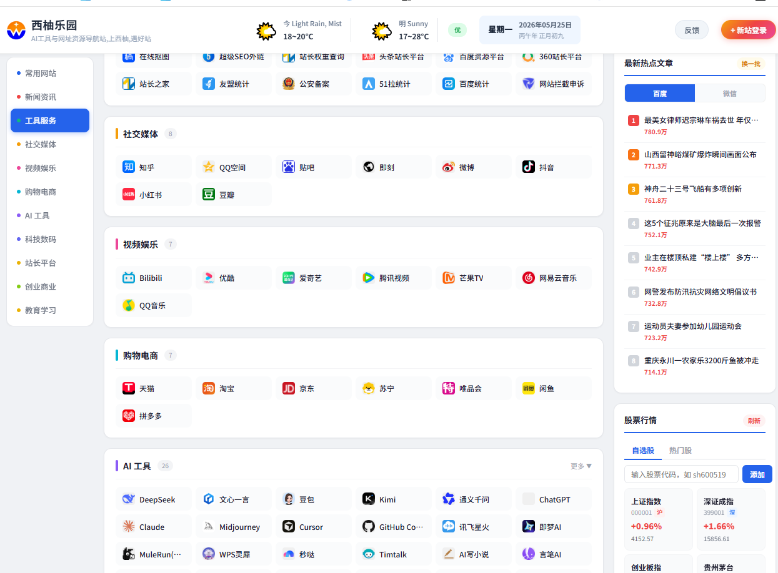
Task: Click the 反馈 feedback button
Action: (692, 30)
